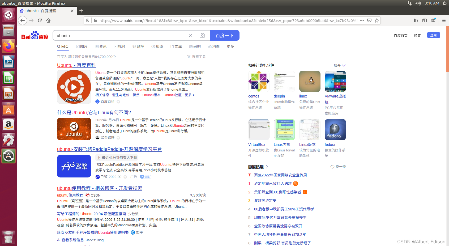Click 换一换 to refresh hot searches
449x246 pixels.
338,167
